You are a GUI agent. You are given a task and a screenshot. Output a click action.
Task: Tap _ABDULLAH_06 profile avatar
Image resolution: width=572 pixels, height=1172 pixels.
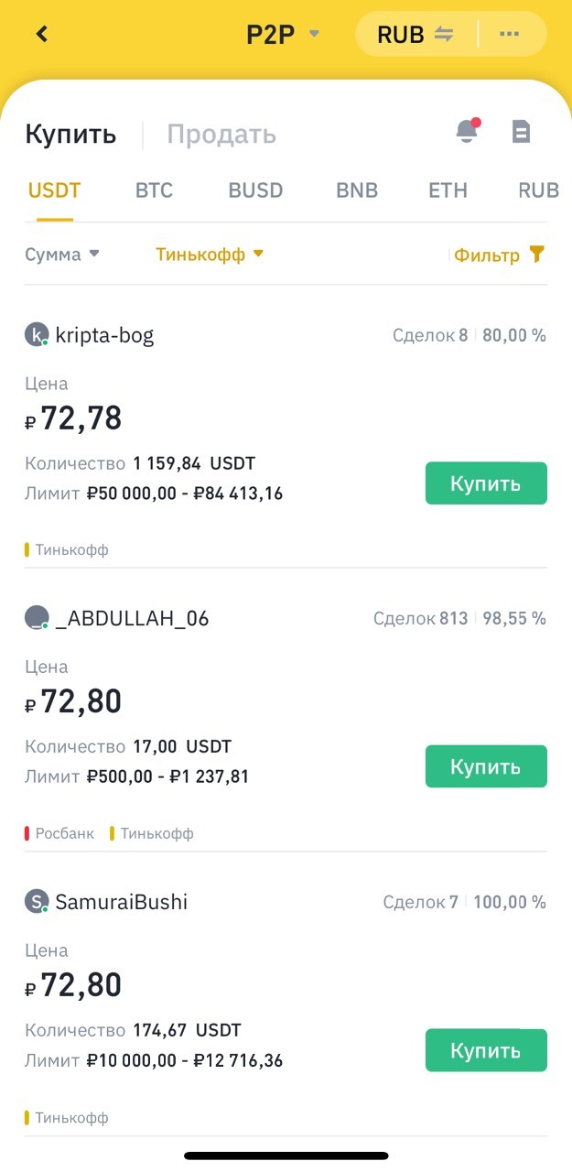pyautogui.click(x=36, y=618)
